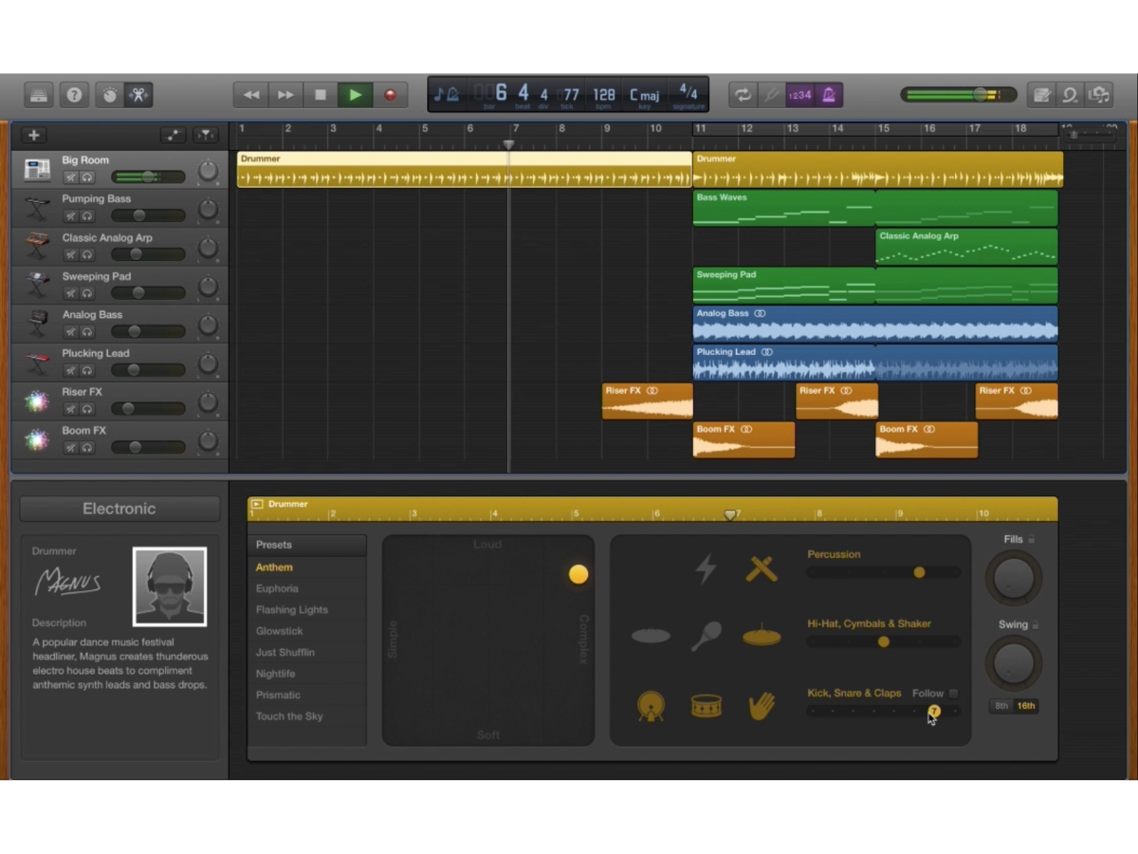Adjust the master volume slider

pyautogui.click(x=958, y=95)
